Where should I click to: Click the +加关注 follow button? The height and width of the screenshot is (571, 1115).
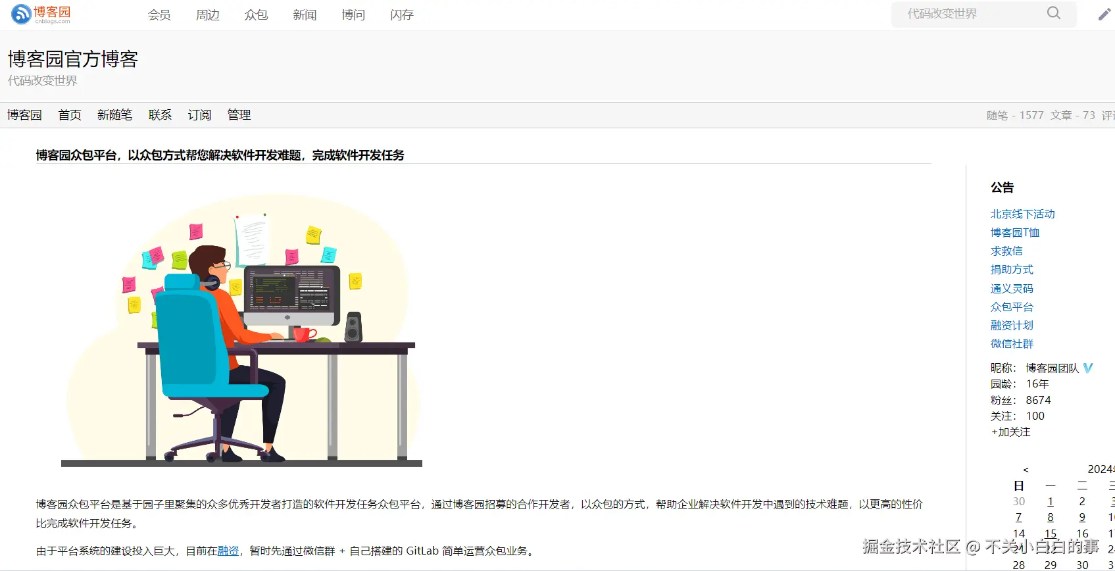point(1010,432)
